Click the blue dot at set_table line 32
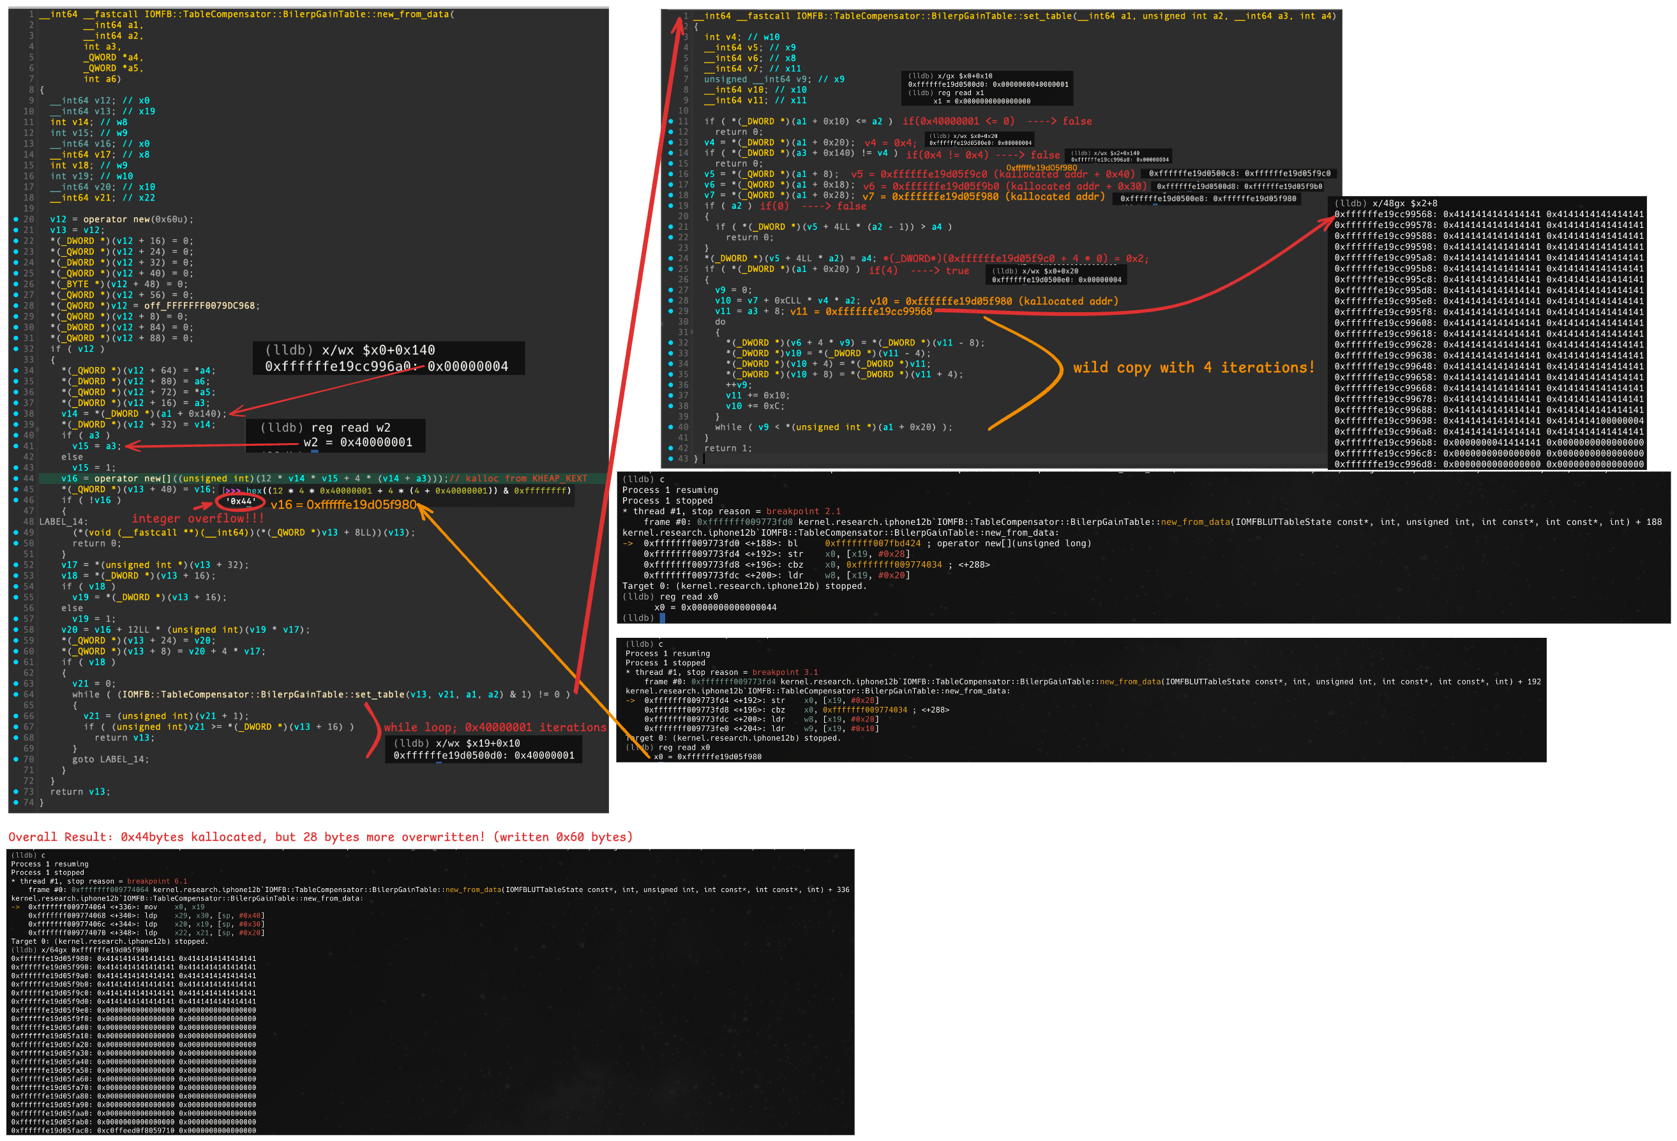 point(670,343)
